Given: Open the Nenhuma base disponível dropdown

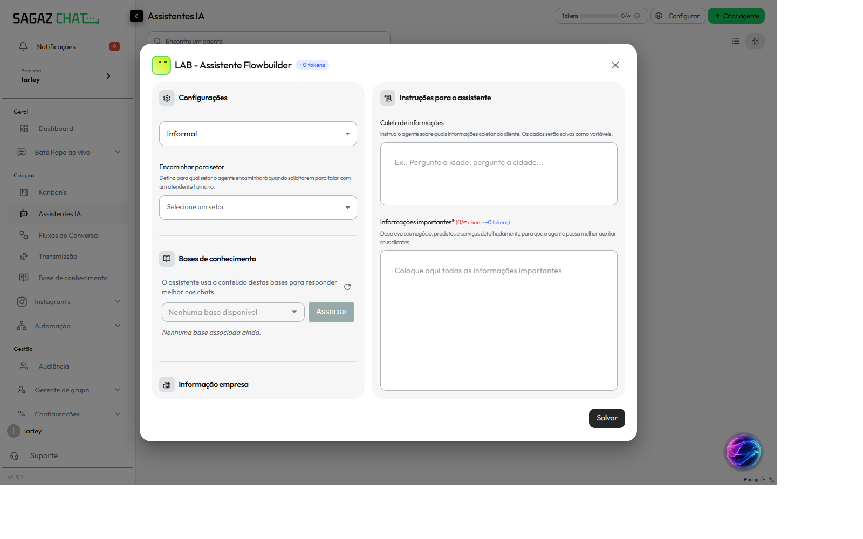Looking at the screenshot, I should (233, 312).
